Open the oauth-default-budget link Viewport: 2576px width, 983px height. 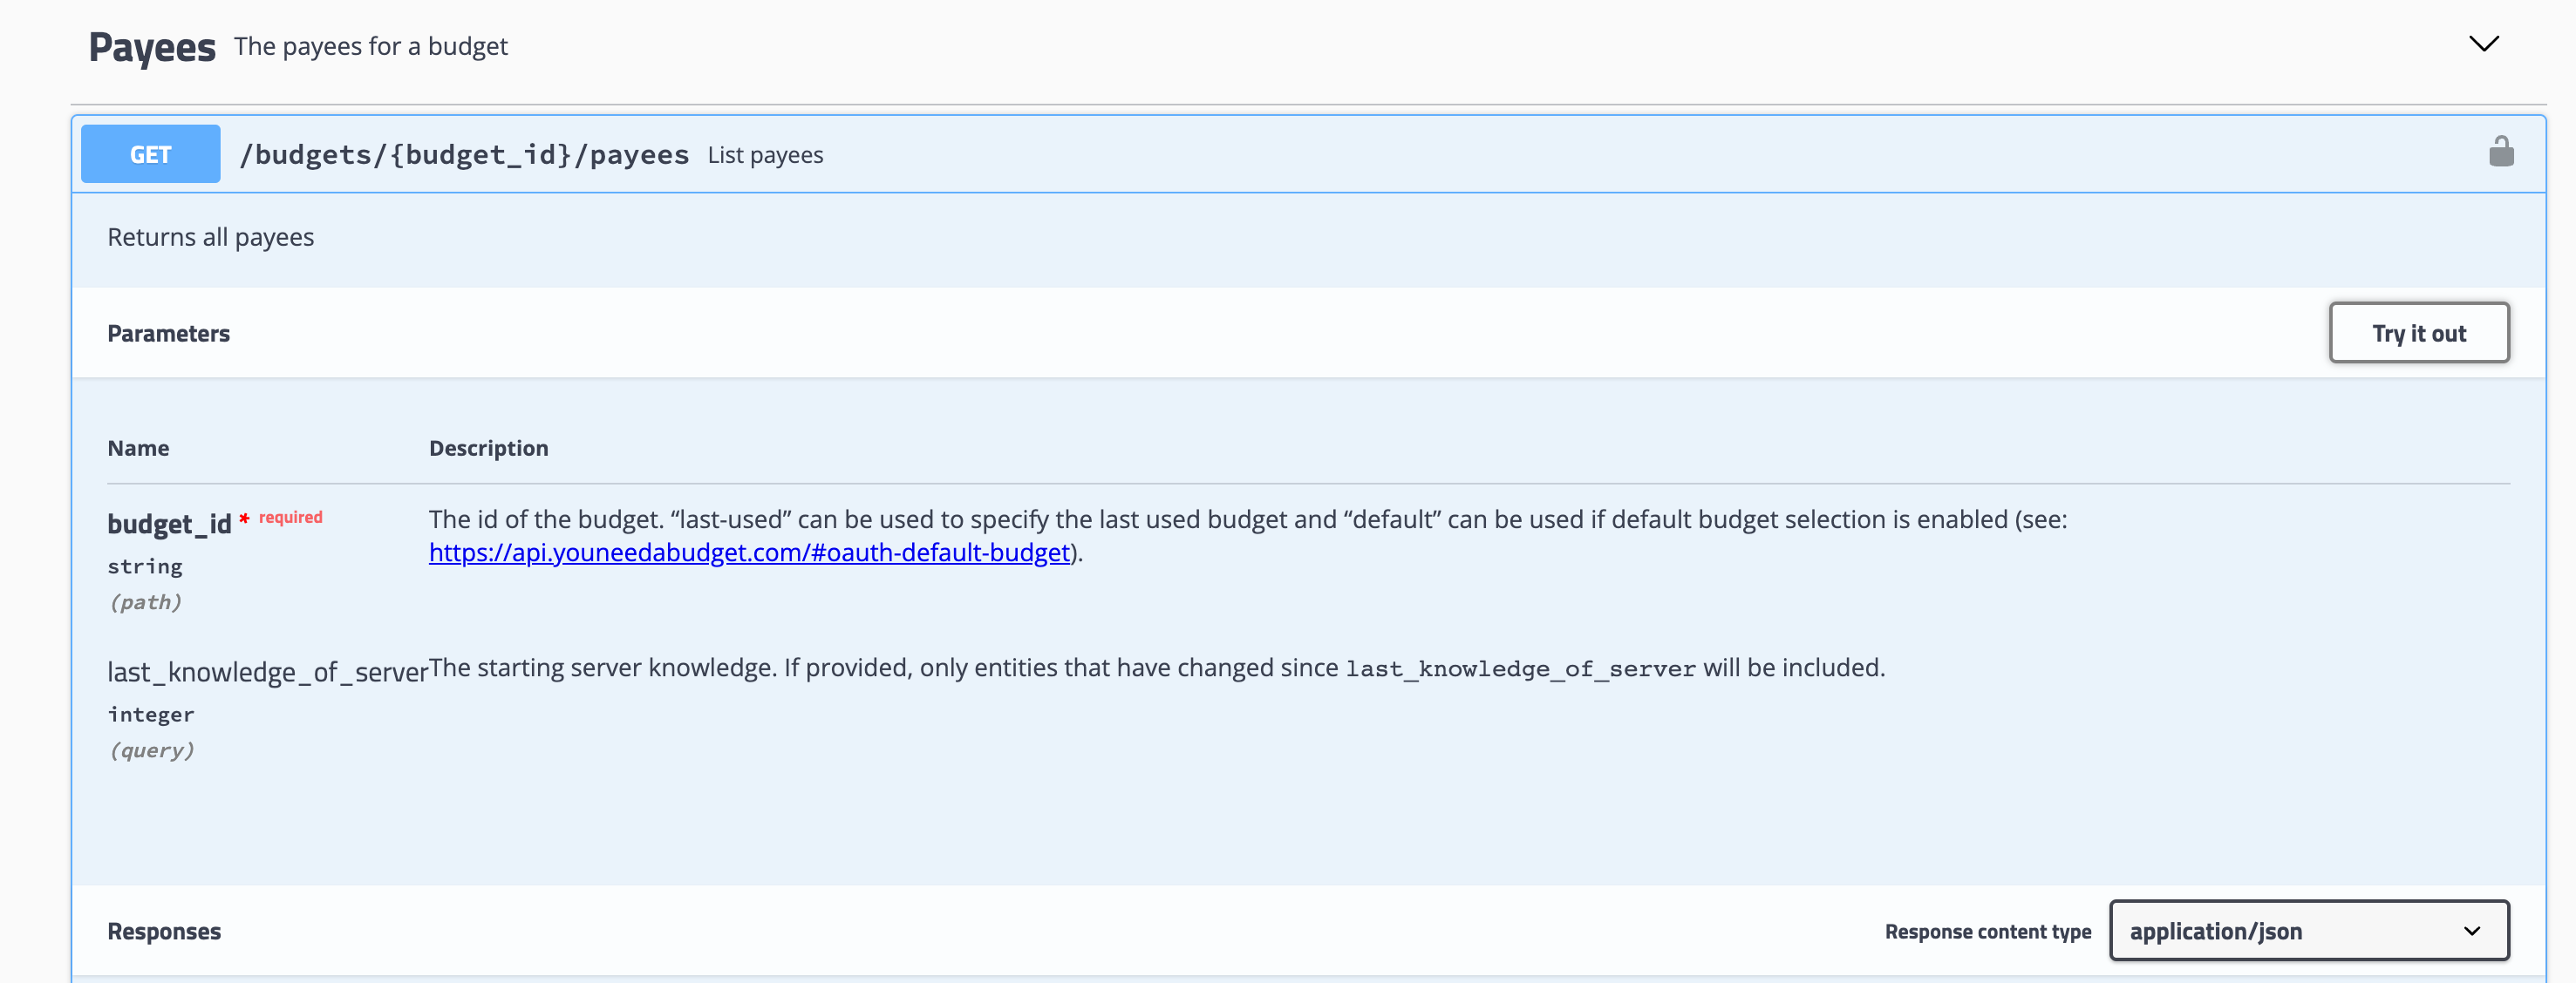pyautogui.click(x=749, y=553)
